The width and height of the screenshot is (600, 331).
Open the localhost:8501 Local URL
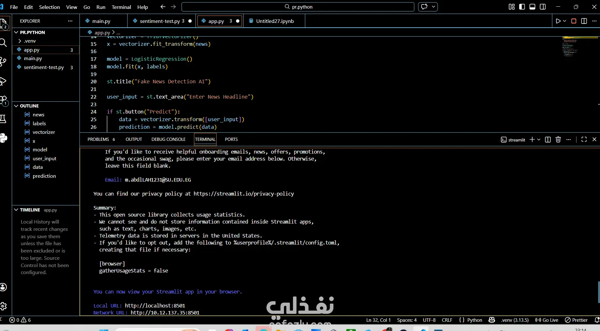(x=155, y=306)
